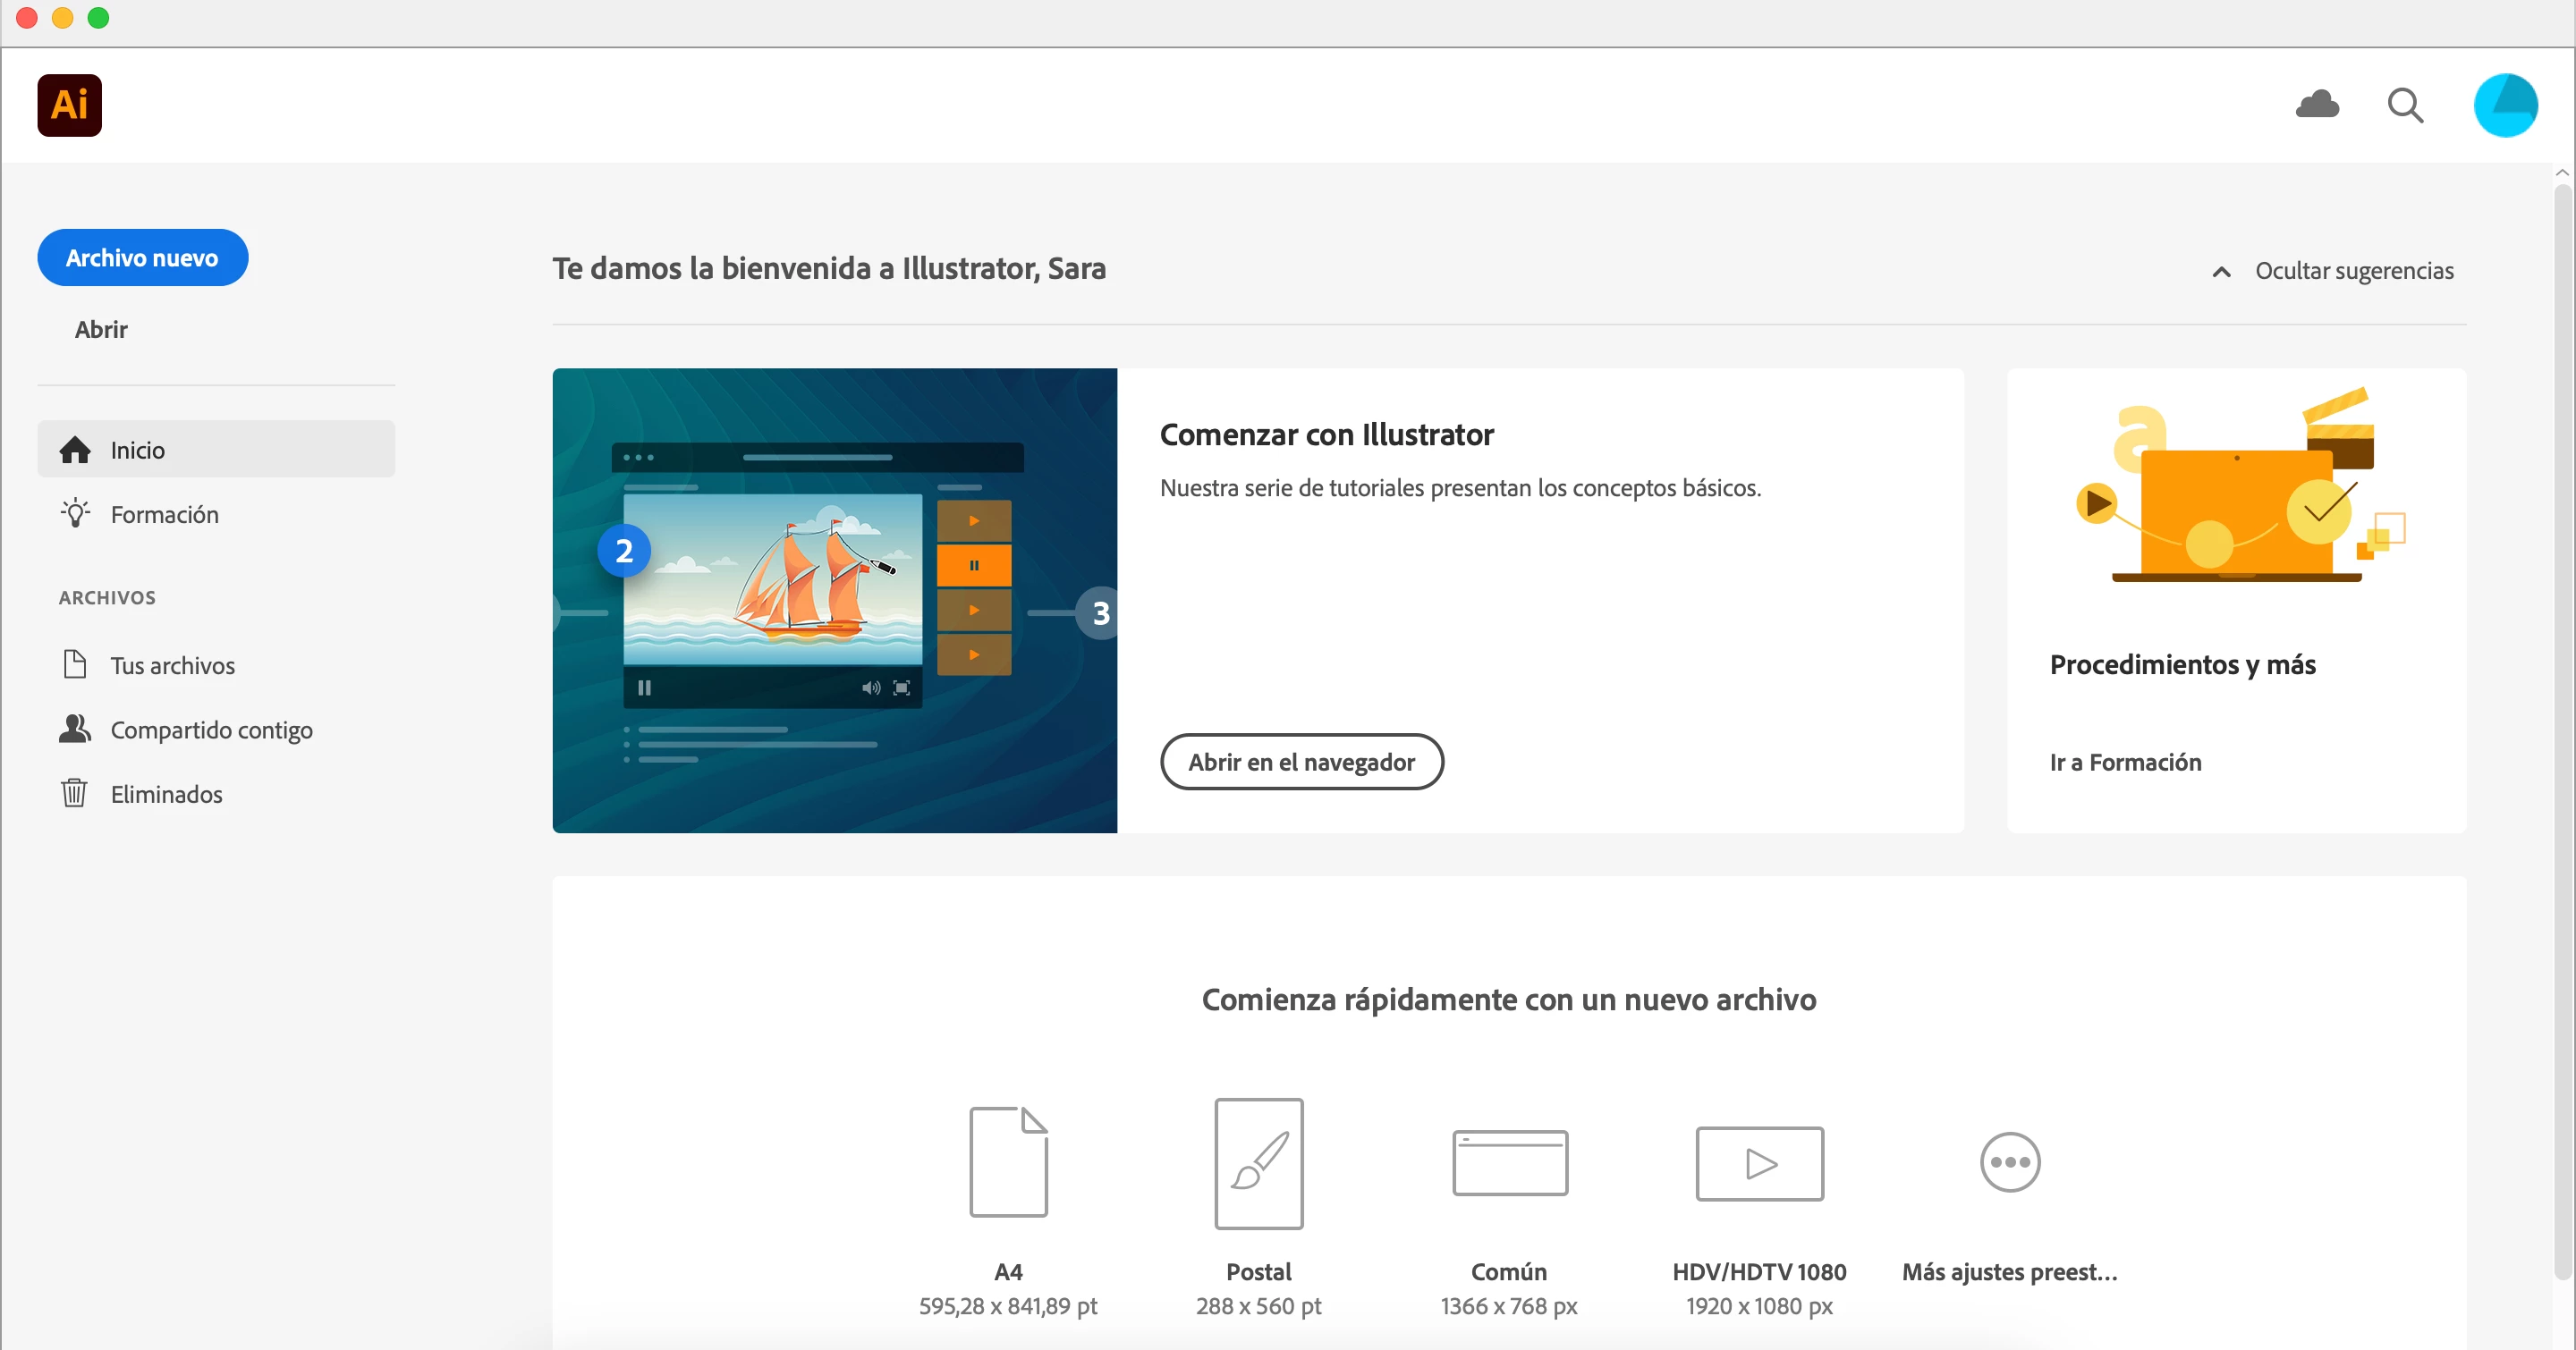Screen dimensions: 2576x1350
Task: Follow the Ir a Formación link
Action: [2125, 763]
